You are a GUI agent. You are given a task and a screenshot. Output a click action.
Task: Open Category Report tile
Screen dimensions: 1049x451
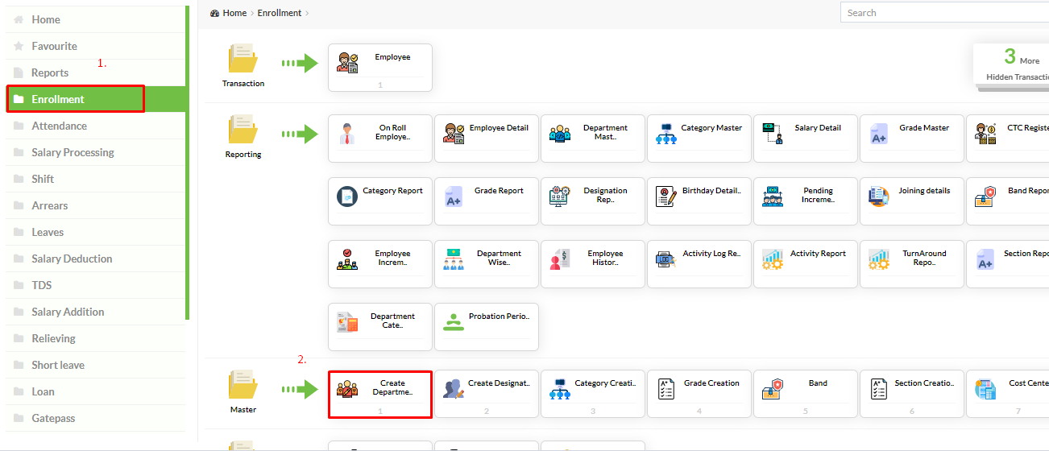coord(380,201)
